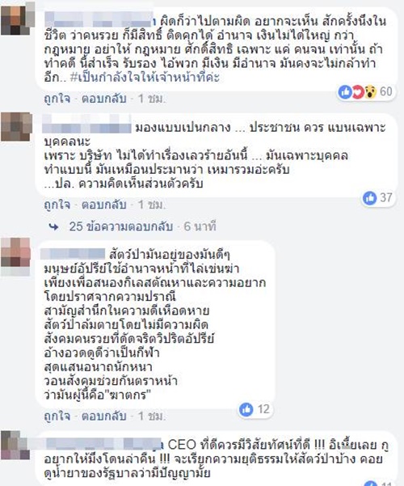Screen dimensions: 404x486
Task: Open hashtag #เป็นกำลังใจให้เจ้าหน้าที่ค่ะ link
Action: pyautogui.click(x=145, y=77)
